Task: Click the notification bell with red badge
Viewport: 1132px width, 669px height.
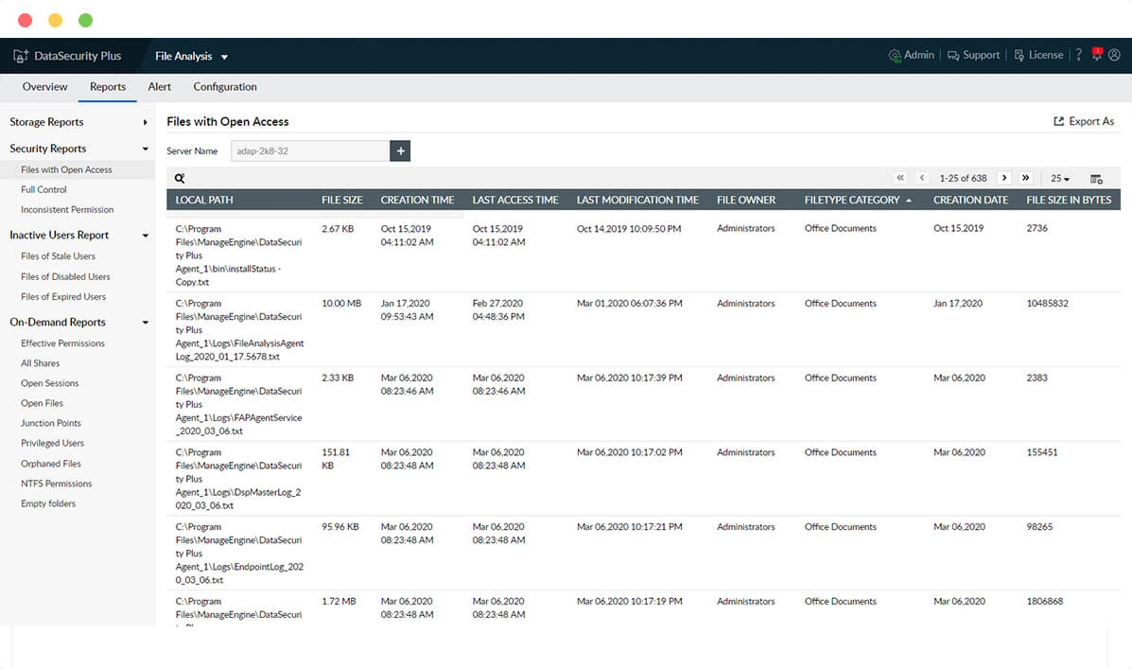Action: pyautogui.click(x=1095, y=55)
